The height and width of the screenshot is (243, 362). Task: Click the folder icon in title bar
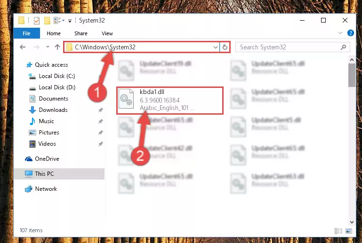click(x=21, y=21)
